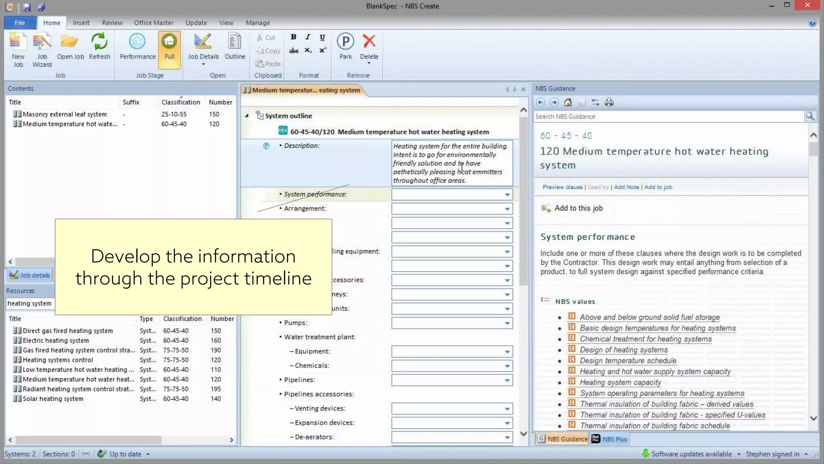Screen dimensions: 824x464
Task: Select Masonry external leaf system row
Action: [120, 114]
